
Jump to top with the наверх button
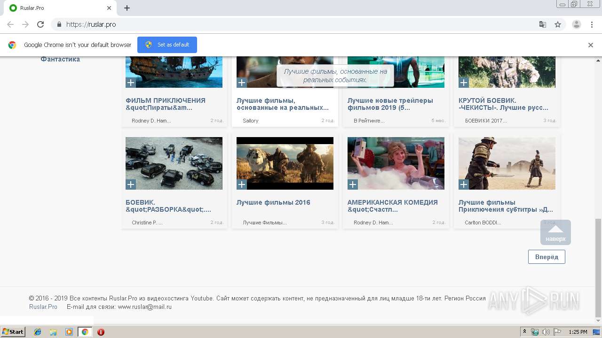(x=555, y=232)
